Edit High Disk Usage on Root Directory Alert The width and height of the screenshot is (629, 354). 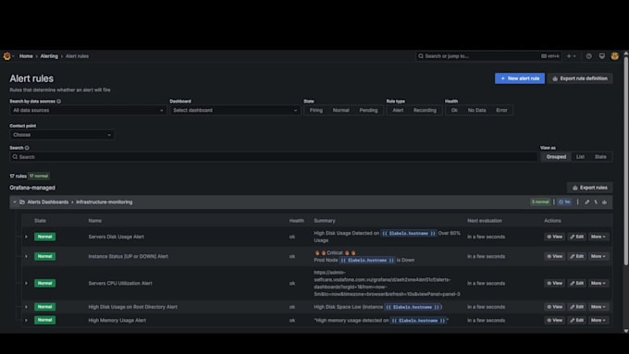(x=577, y=307)
